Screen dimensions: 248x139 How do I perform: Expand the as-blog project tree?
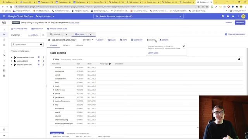11,61
